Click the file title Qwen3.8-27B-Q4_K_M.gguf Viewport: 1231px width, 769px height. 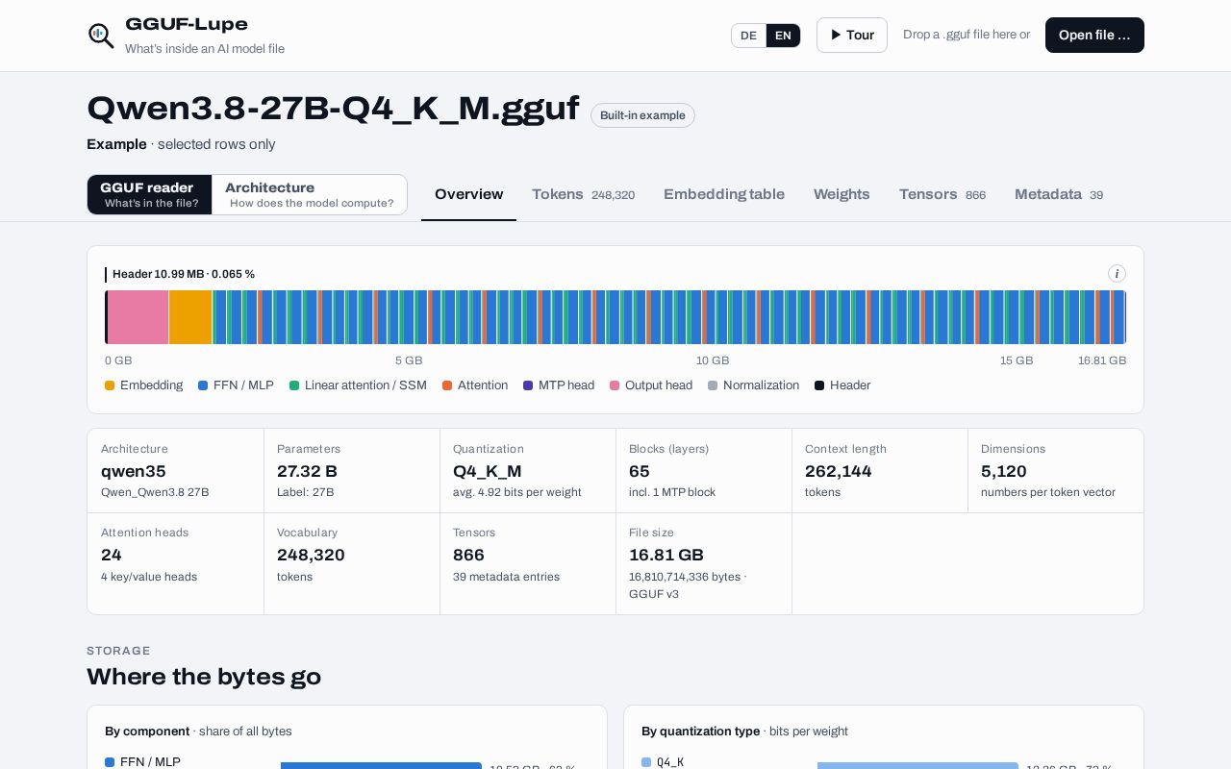[333, 109]
